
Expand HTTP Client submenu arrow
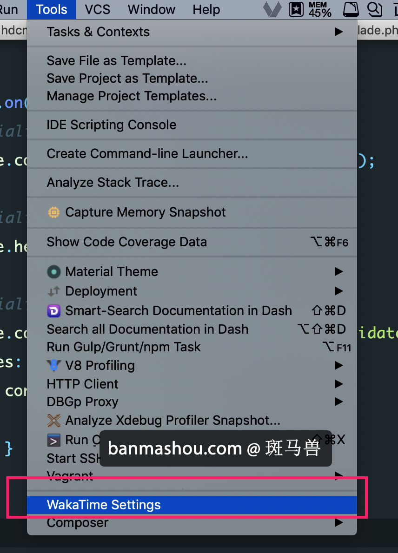[339, 384]
